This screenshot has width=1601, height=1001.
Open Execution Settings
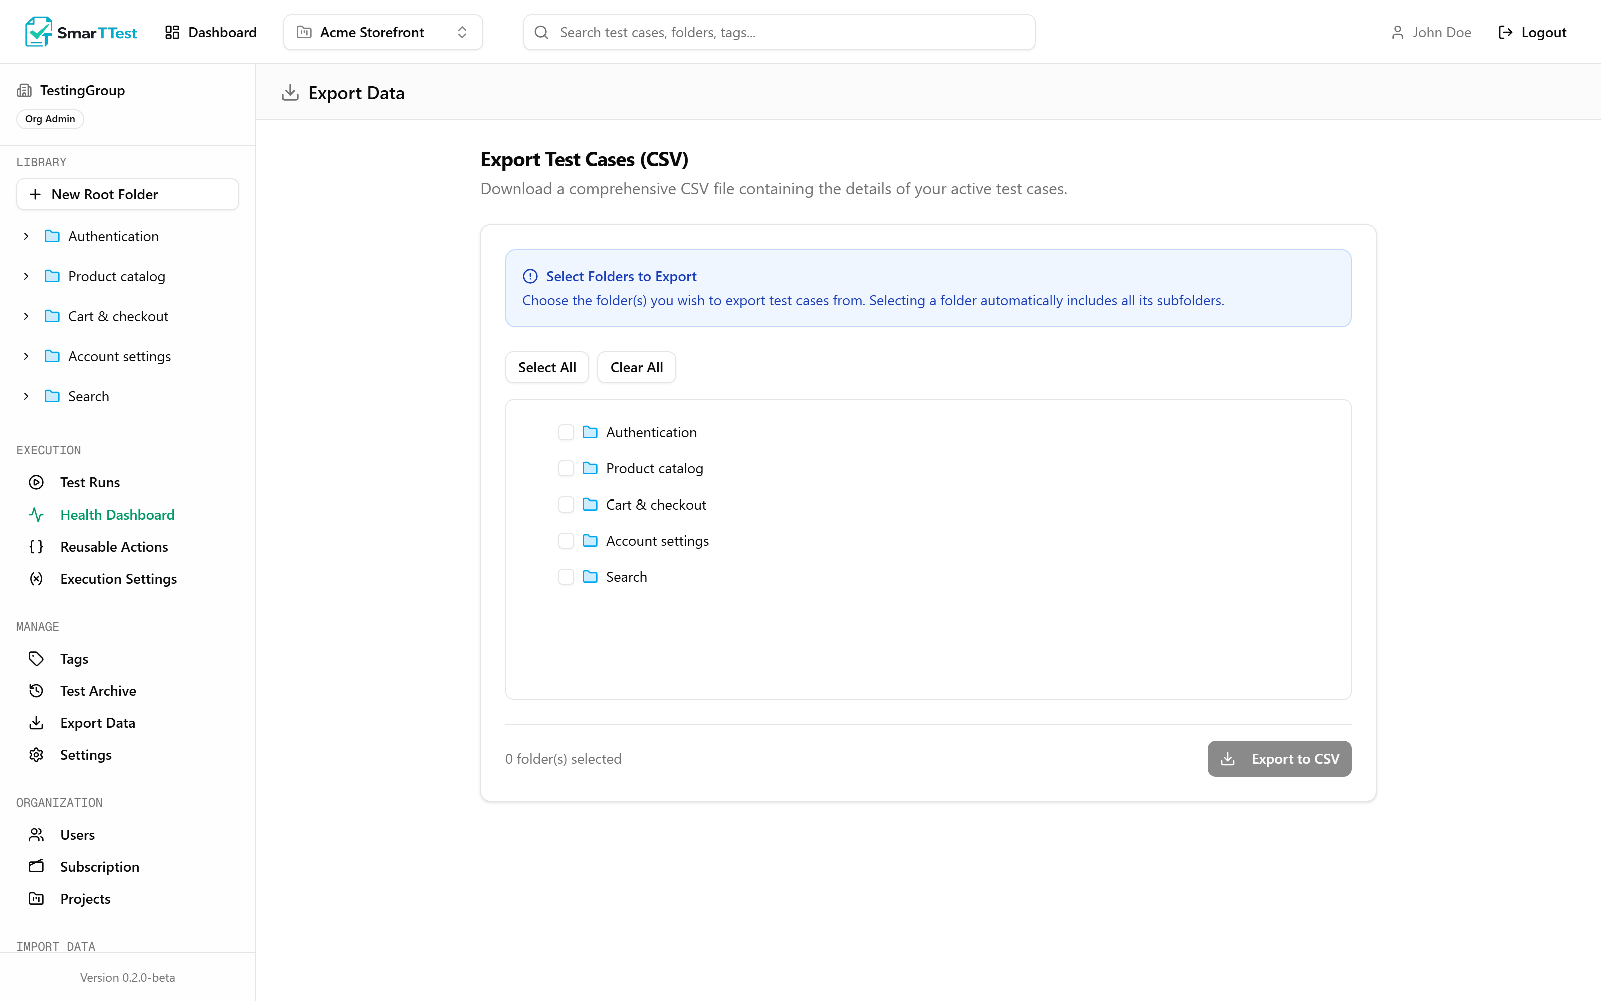coord(119,579)
